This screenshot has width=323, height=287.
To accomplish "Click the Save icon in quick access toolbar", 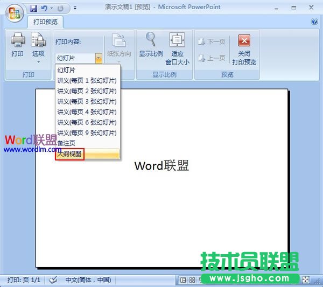I will click(33, 9).
